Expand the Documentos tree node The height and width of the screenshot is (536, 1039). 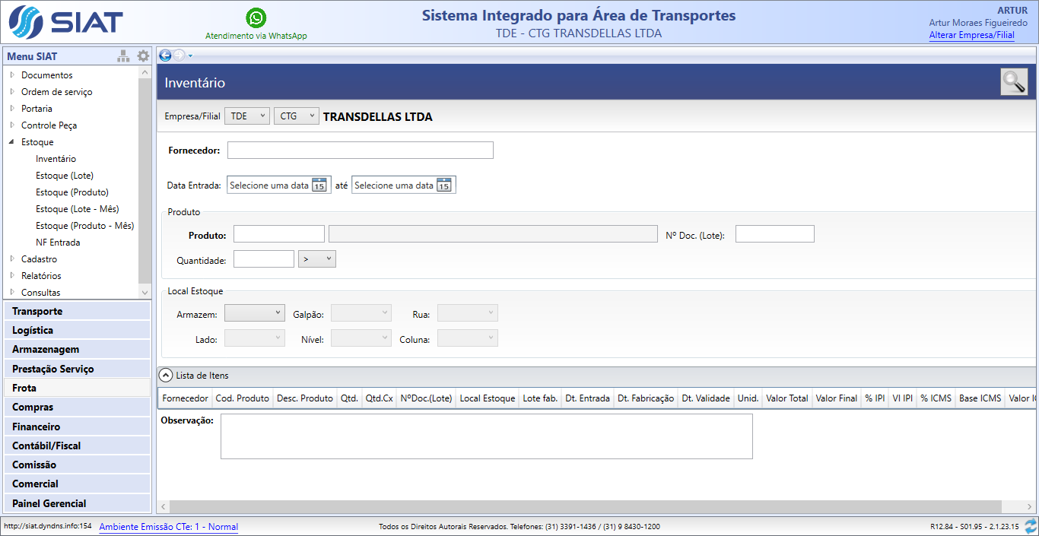12,75
